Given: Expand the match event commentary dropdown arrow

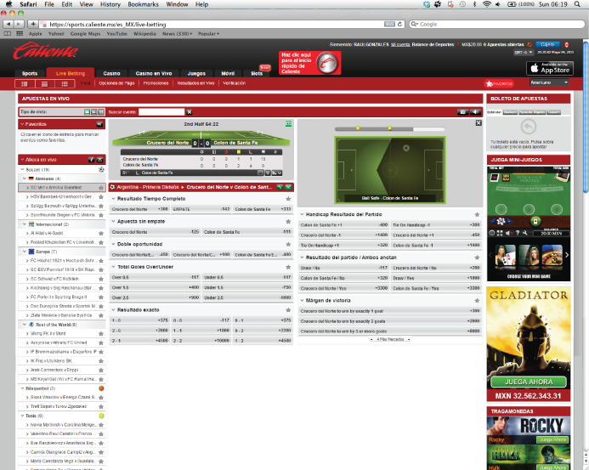Looking at the screenshot, I should click(x=260, y=173).
